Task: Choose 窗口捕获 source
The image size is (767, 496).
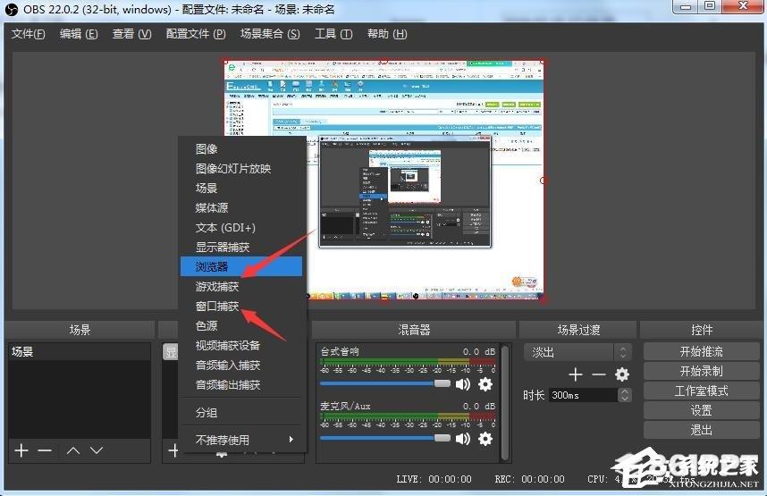Action: [x=217, y=307]
